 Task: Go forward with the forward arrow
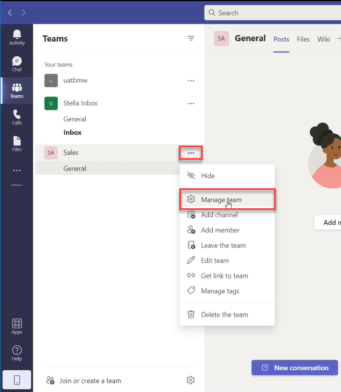pyautogui.click(x=23, y=13)
